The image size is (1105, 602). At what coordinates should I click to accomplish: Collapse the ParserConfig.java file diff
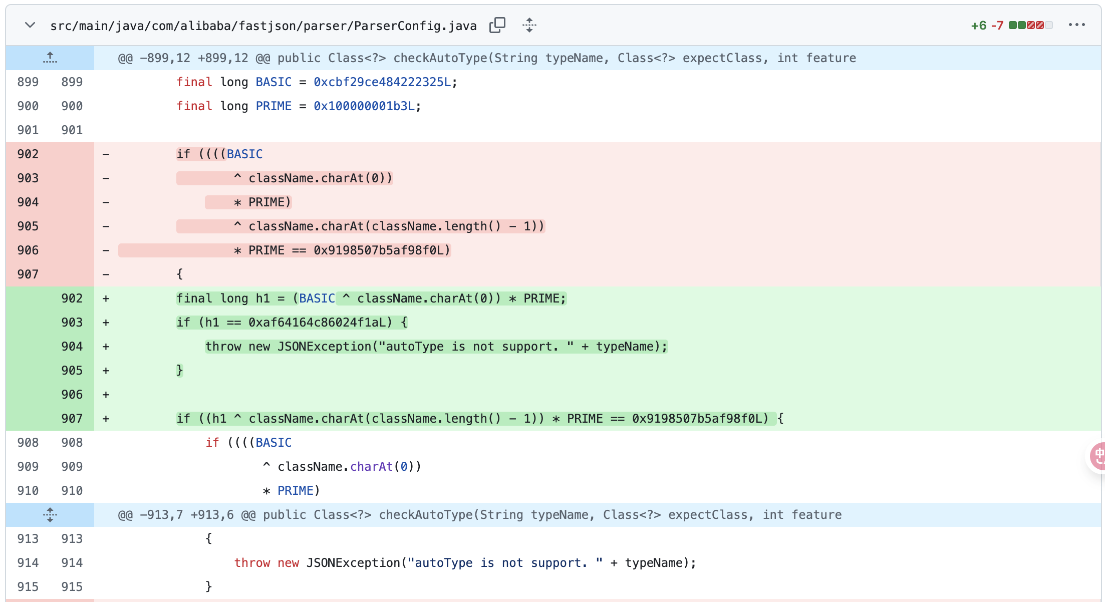(30, 25)
